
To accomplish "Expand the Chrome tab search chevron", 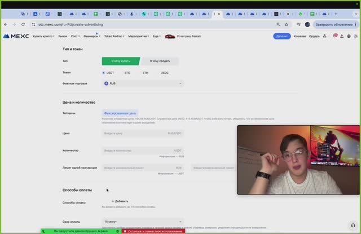I will (x=356, y=14).
